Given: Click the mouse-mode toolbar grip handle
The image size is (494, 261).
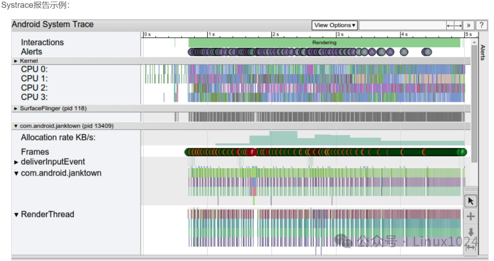Looking at the screenshot, I should click(x=471, y=189).
